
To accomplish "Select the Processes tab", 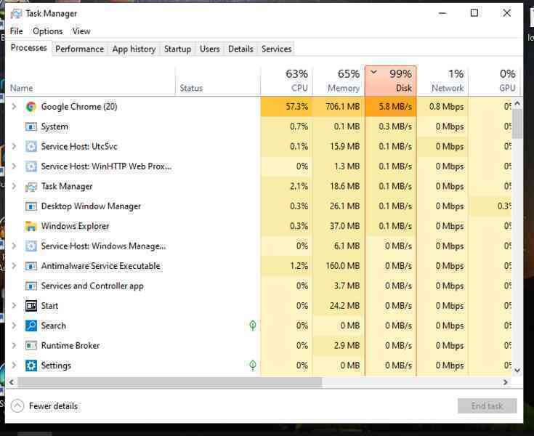I will point(28,48).
